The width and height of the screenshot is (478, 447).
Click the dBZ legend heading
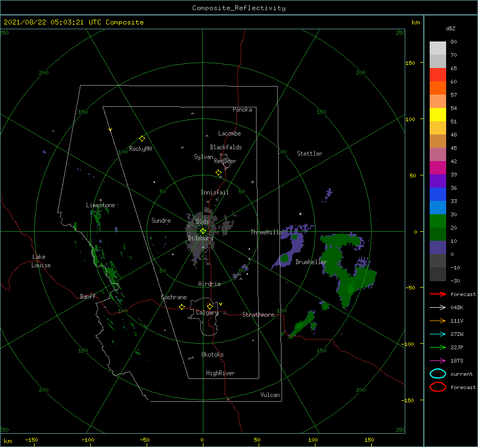pyautogui.click(x=450, y=28)
